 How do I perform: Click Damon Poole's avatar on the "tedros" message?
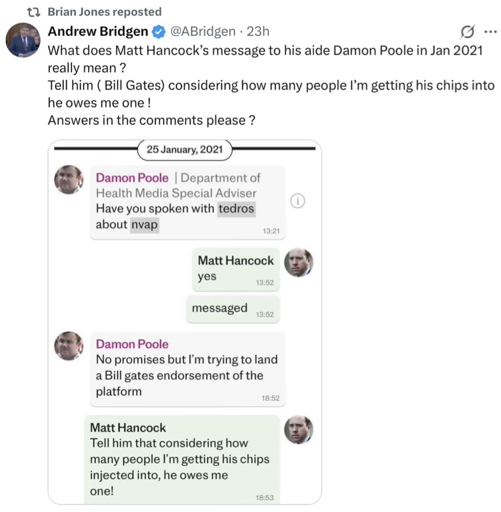pyautogui.click(x=69, y=179)
